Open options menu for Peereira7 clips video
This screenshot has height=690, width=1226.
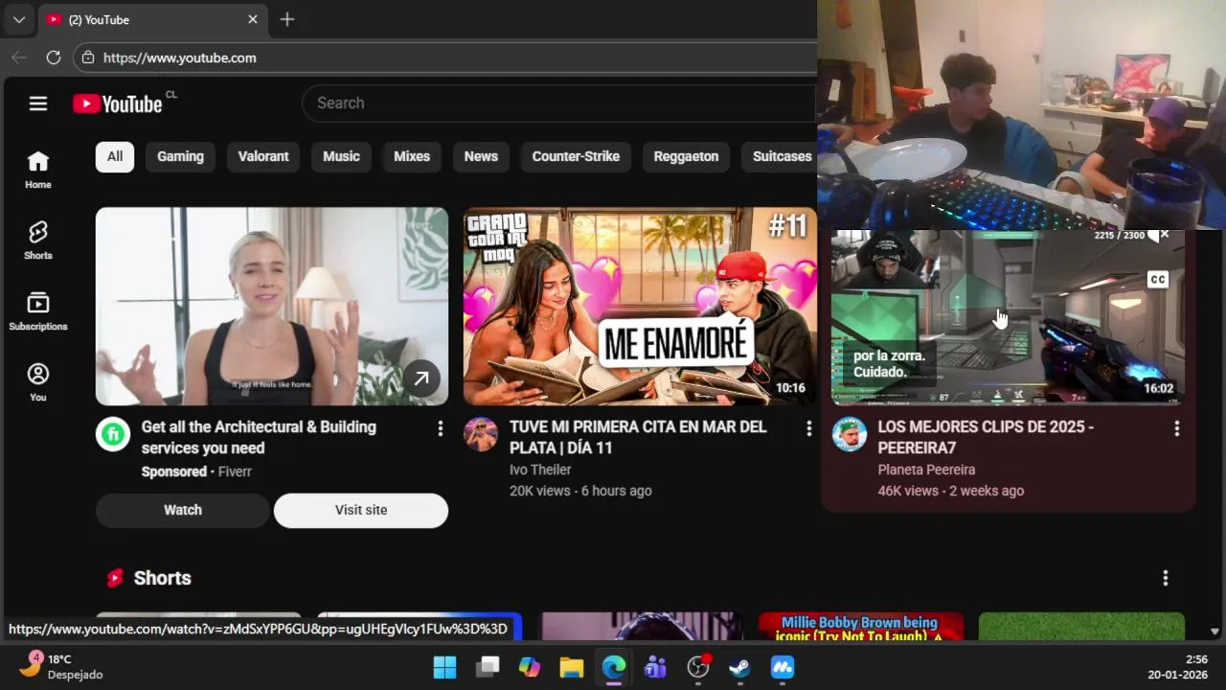(1176, 429)
